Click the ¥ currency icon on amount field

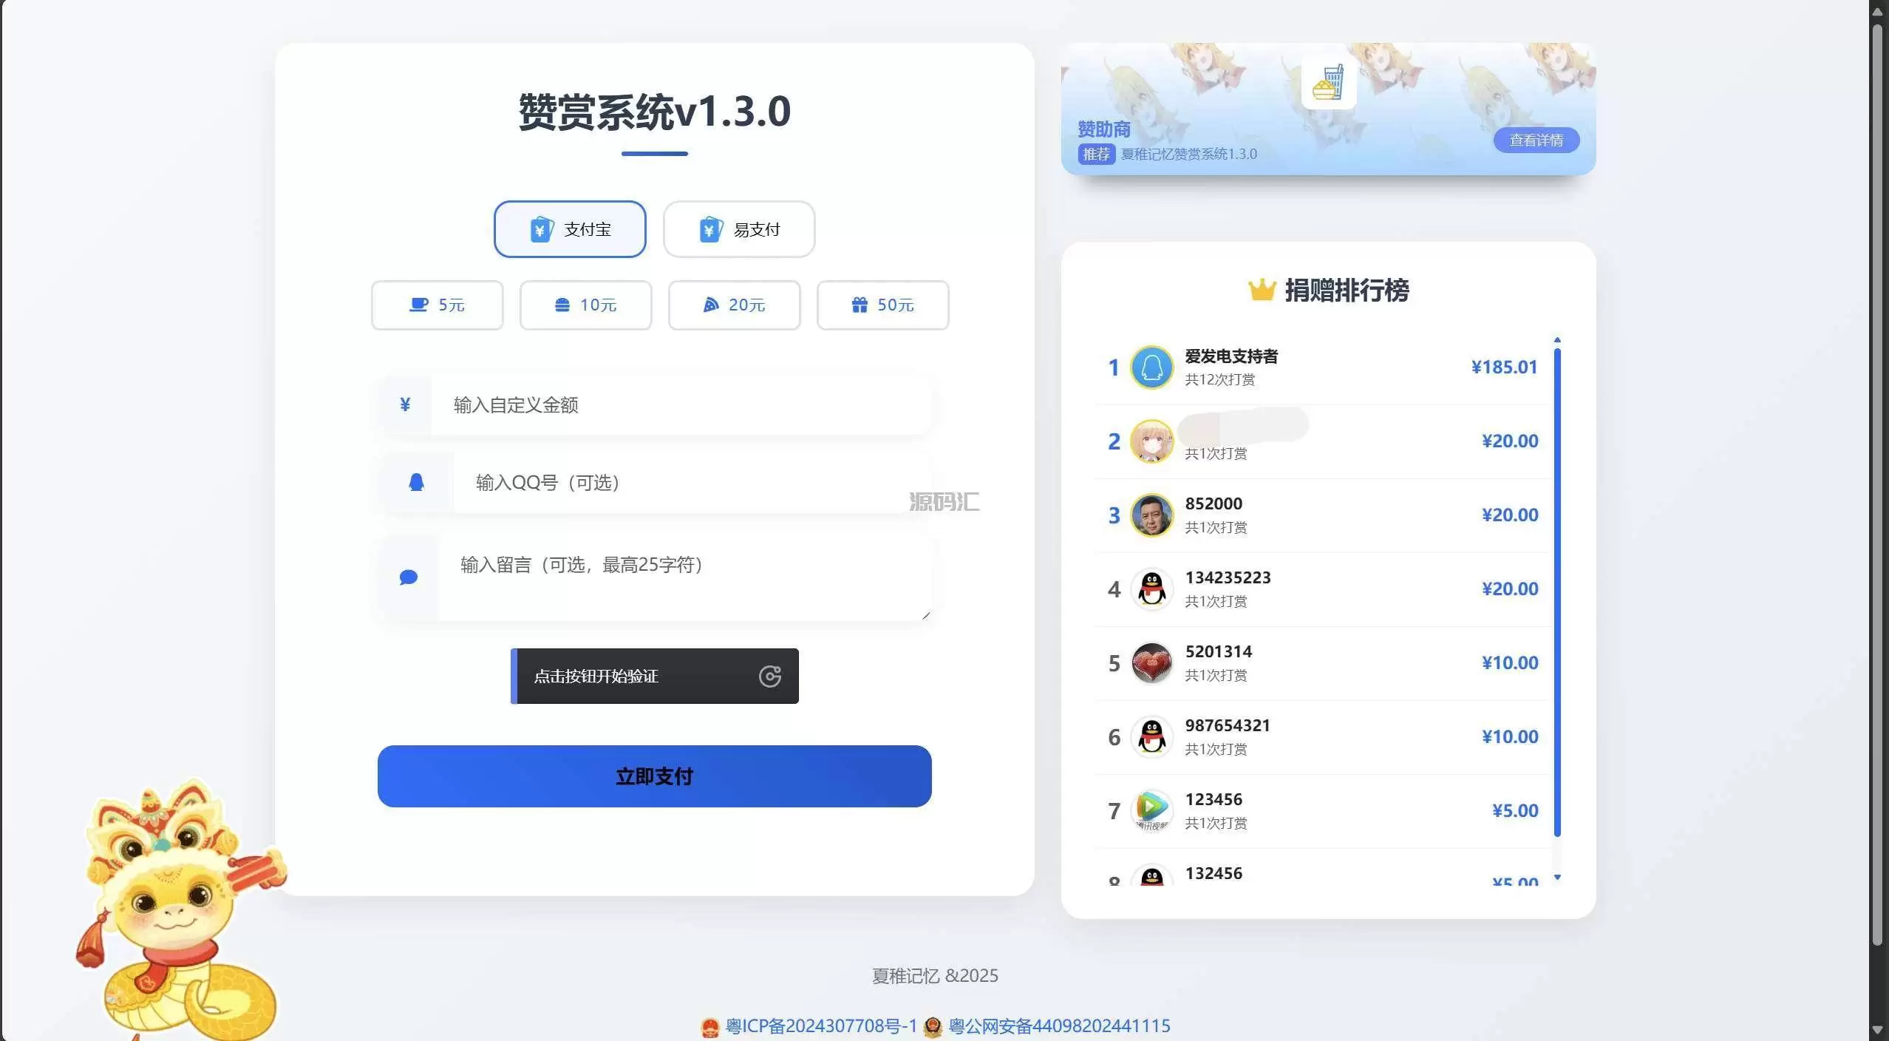(x=405, y=404)
